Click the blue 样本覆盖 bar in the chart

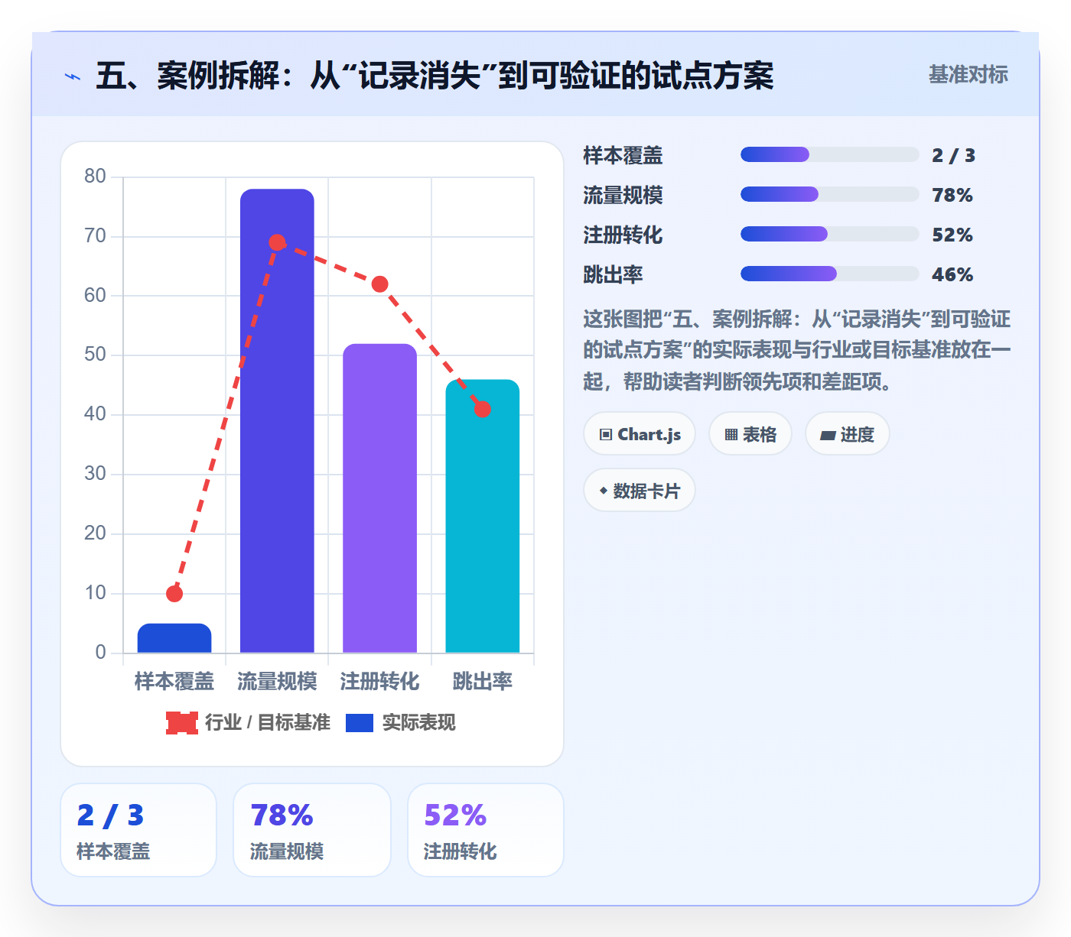174,638
